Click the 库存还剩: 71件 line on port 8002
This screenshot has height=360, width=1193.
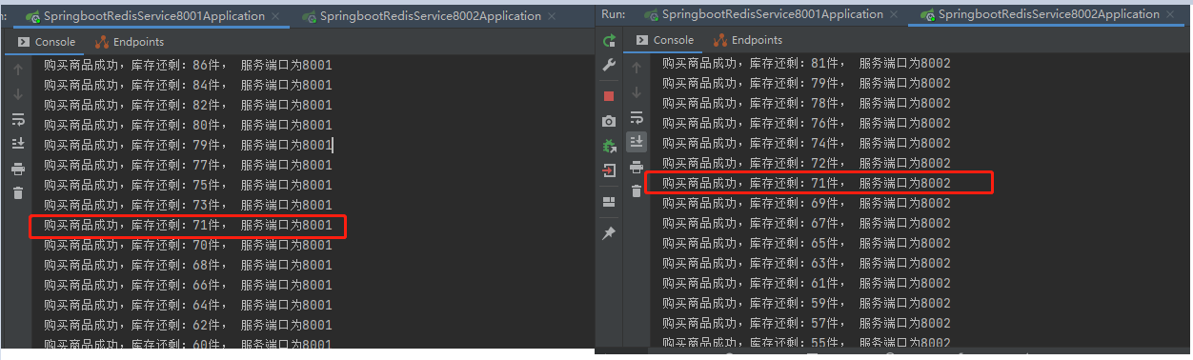(806, 183)
